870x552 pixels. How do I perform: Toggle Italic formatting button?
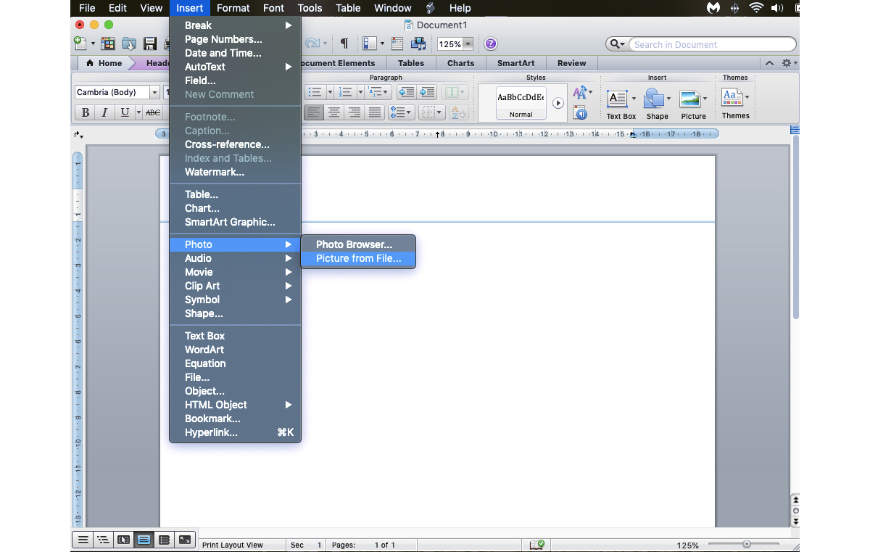pos(105,112)
